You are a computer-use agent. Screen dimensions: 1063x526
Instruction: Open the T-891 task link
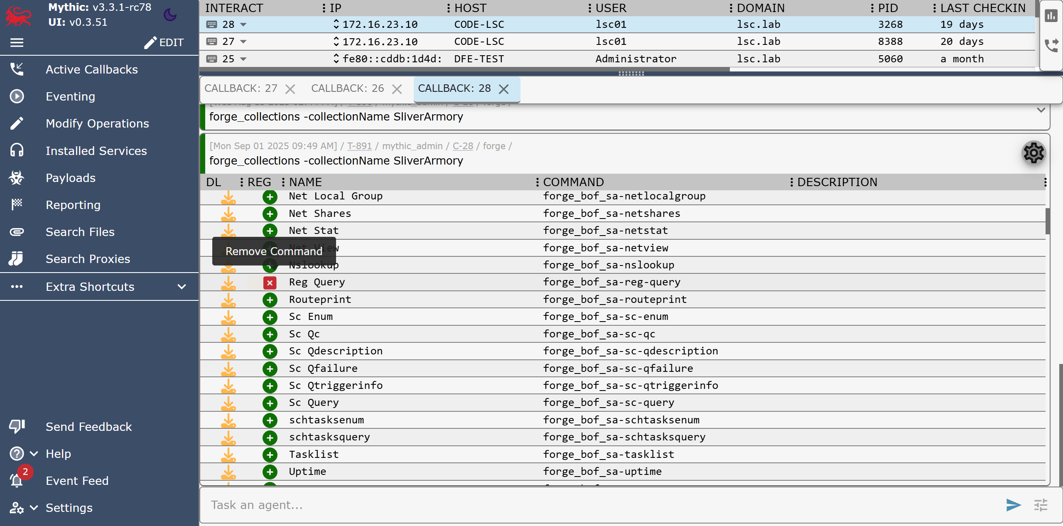point(359,146)
